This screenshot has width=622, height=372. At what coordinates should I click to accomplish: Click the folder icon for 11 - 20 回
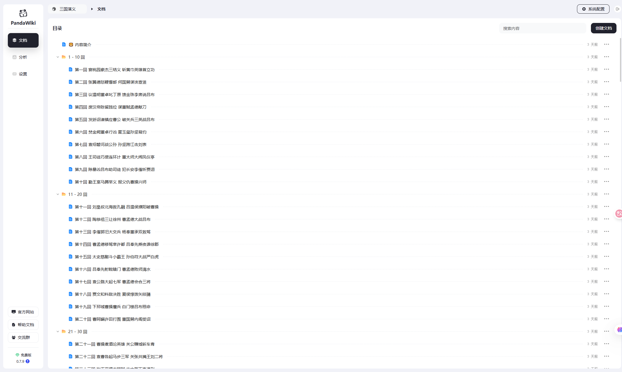pyautogui.click(x=64, y=194)
